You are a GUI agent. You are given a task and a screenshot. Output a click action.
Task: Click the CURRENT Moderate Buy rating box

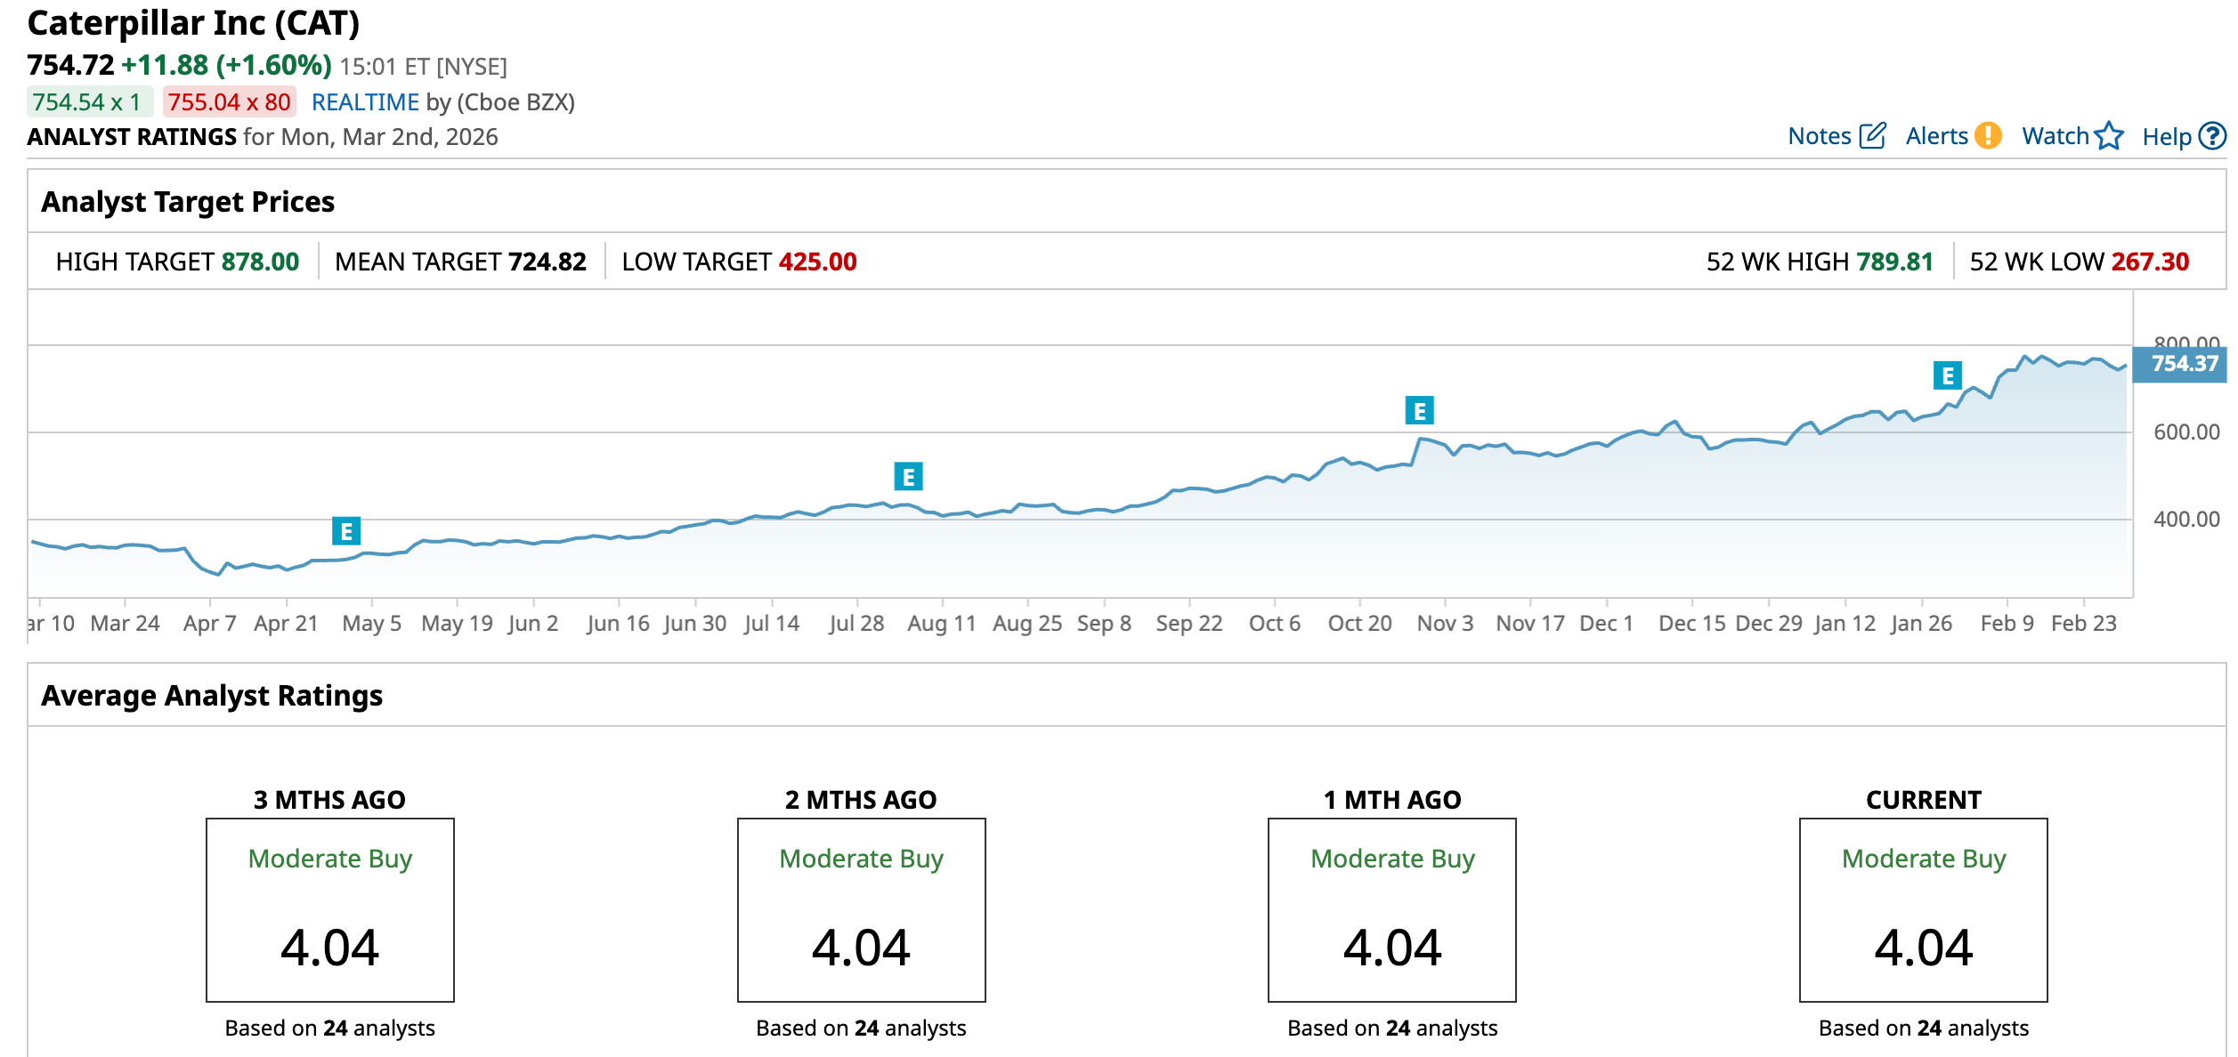tap(1923, 909)
